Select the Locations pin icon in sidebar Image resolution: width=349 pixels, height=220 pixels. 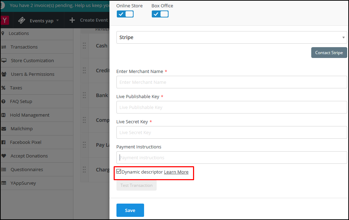(3, 33)
